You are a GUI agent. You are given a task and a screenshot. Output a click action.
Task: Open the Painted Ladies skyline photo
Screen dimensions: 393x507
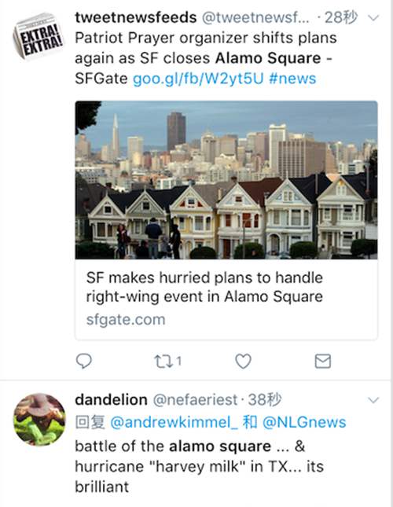(226, 180)
